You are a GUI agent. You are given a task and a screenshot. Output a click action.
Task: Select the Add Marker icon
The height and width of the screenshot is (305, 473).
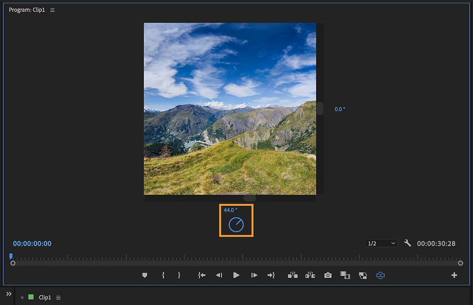145,275
